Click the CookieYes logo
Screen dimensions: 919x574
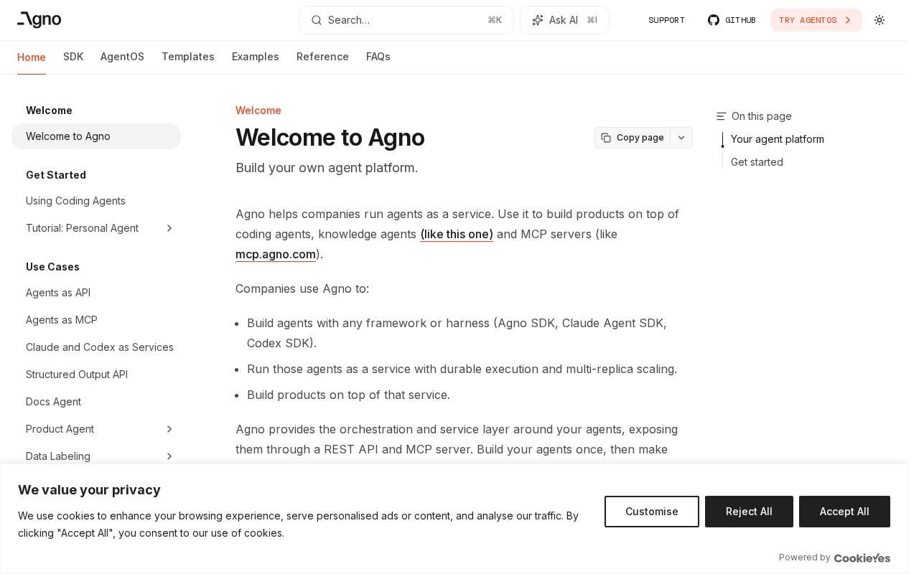coord(862,557)
